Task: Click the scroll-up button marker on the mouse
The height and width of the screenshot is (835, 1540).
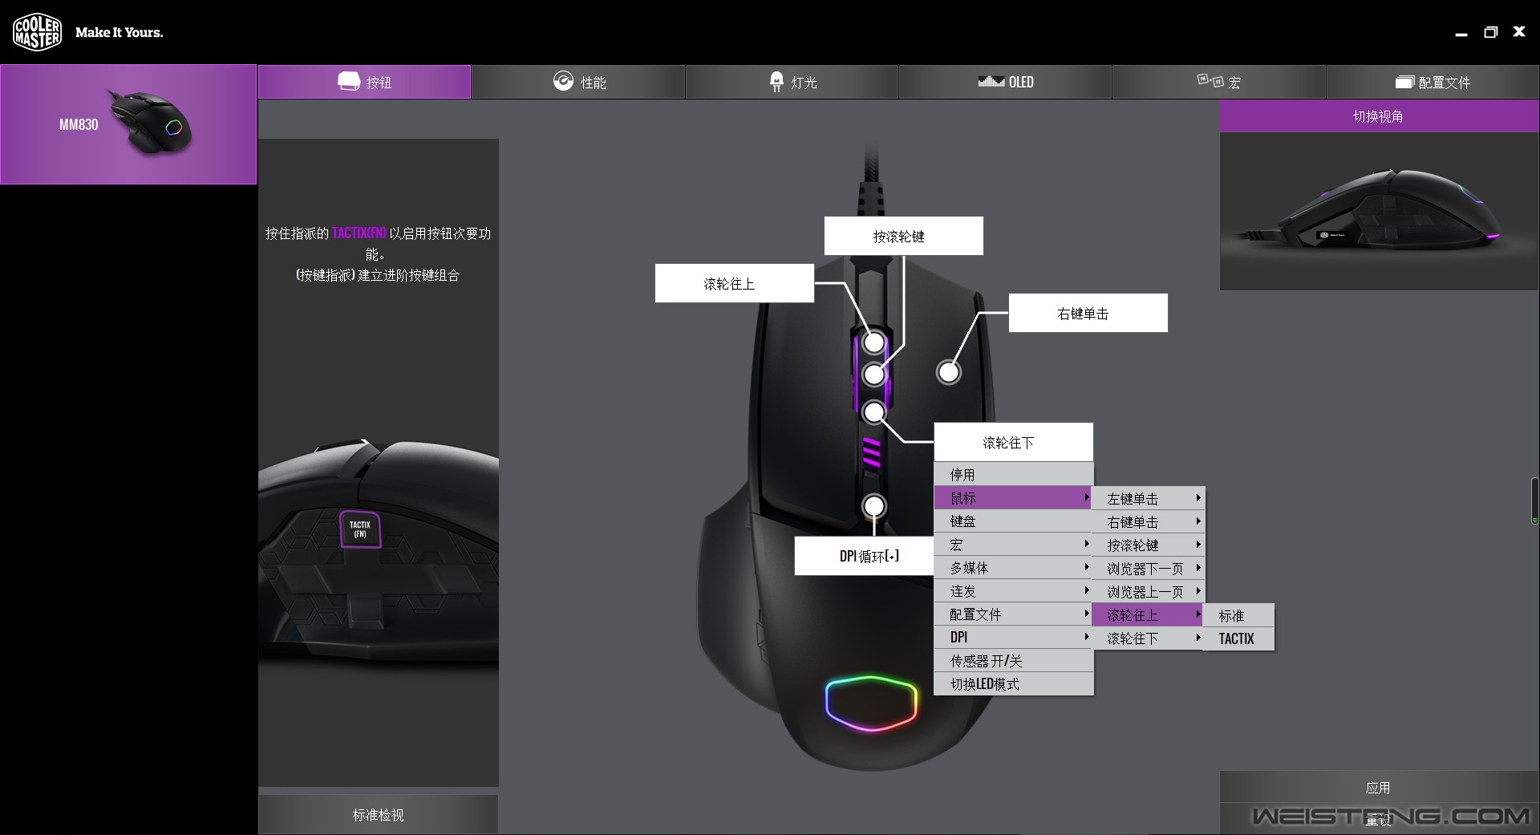Action: point(873,343)
